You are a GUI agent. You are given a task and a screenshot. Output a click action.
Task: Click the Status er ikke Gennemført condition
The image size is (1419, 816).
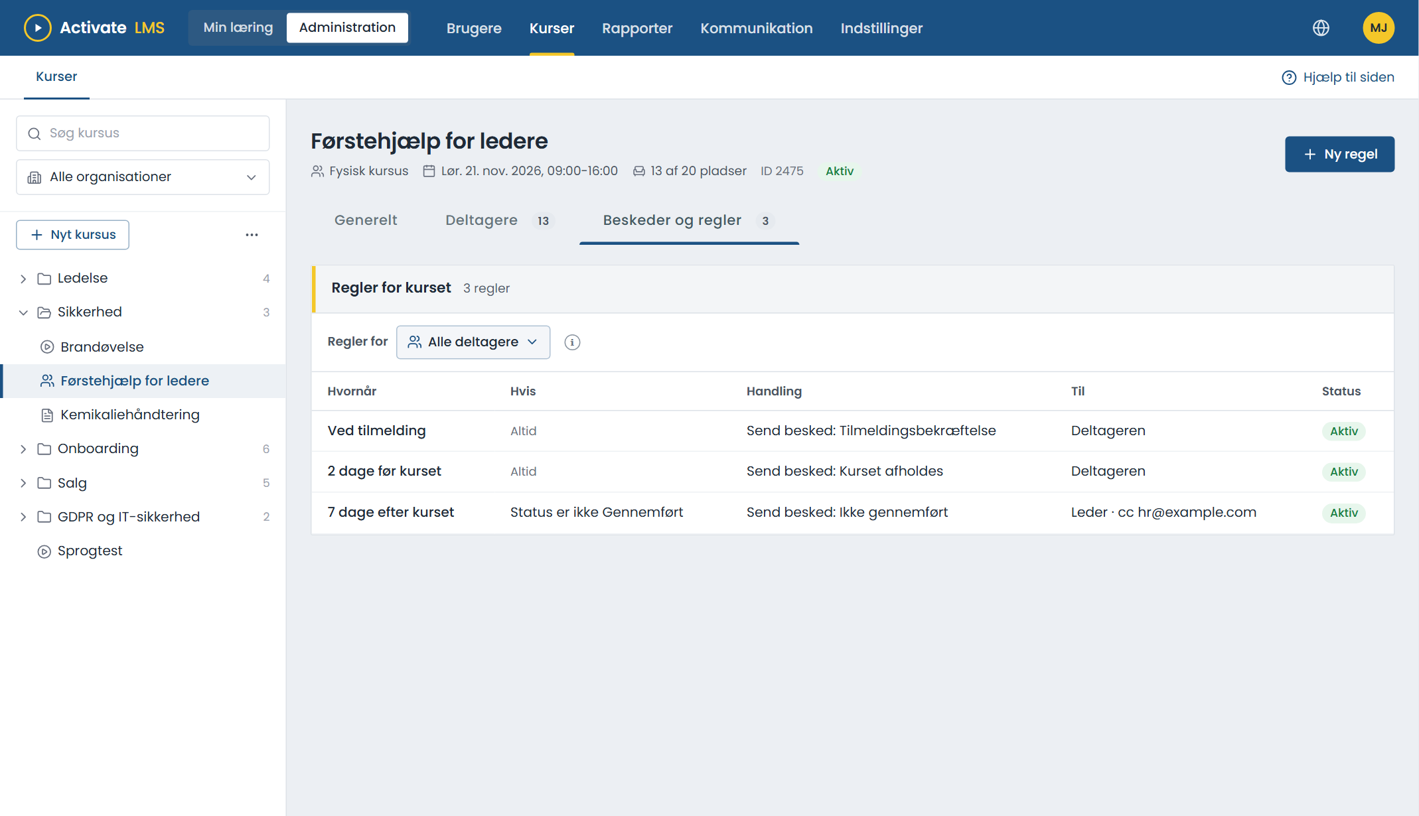click(596, 512)
